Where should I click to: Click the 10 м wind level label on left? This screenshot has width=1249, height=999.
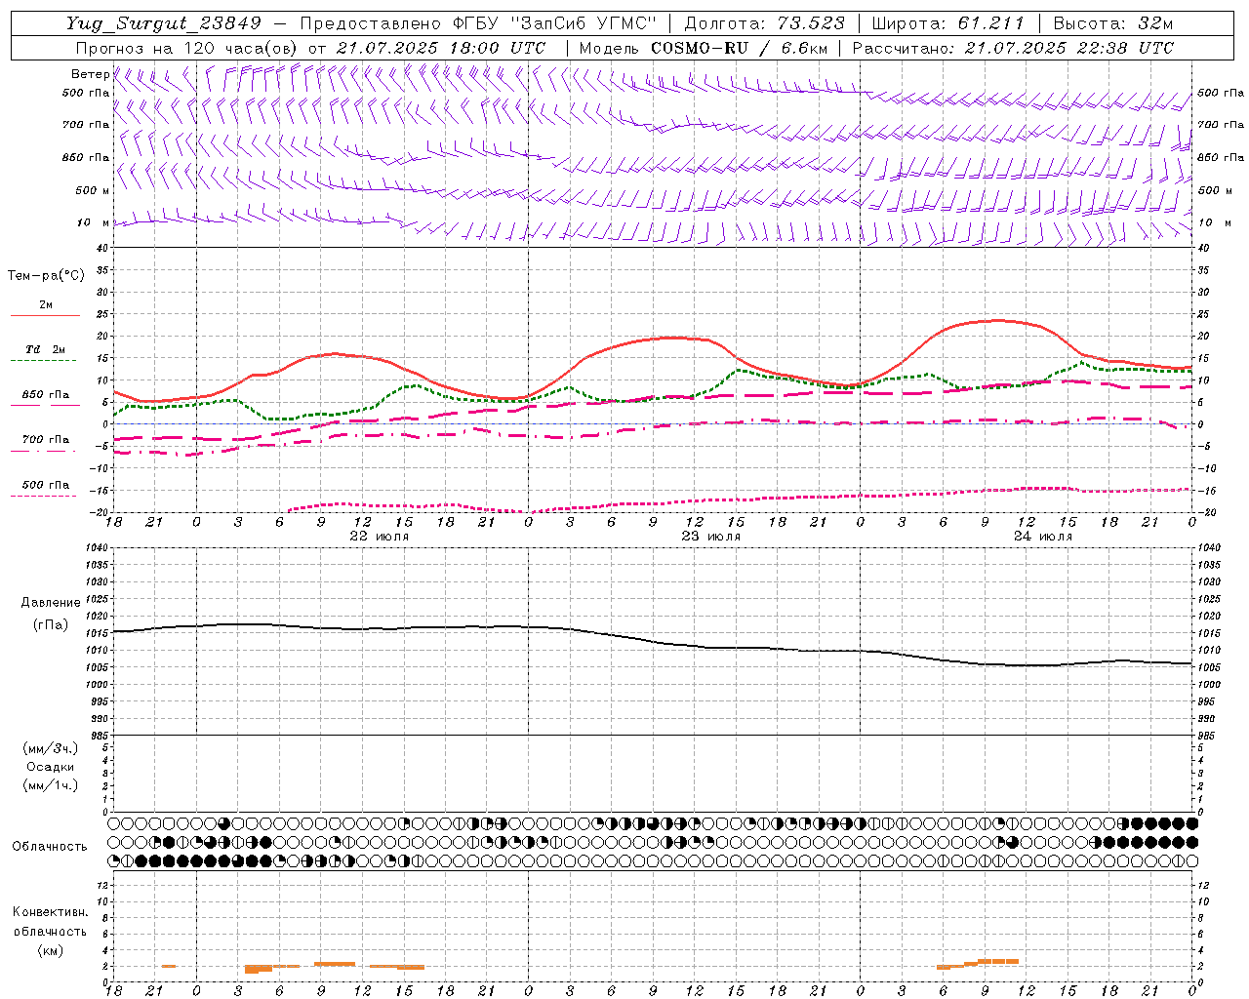click(x=93, y=222)
